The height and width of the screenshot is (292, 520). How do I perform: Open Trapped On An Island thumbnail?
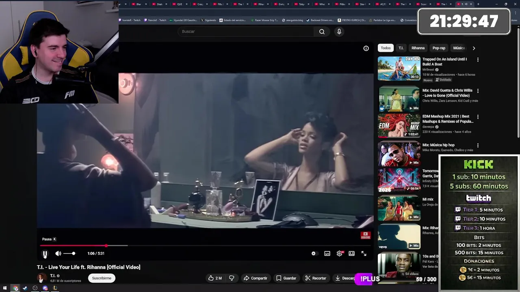tap(399, 69)
